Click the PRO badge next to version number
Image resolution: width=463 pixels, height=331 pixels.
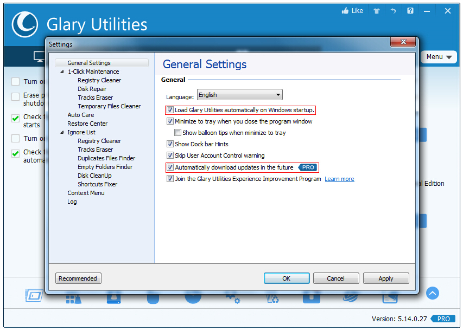click(x=443, y=319)
